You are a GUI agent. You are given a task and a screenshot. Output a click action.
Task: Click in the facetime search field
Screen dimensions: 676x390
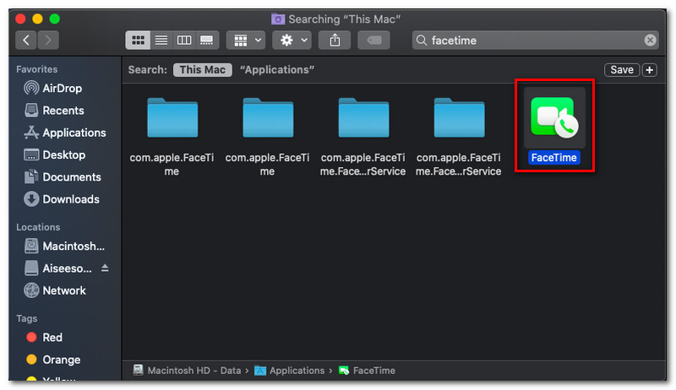[535, 41]
